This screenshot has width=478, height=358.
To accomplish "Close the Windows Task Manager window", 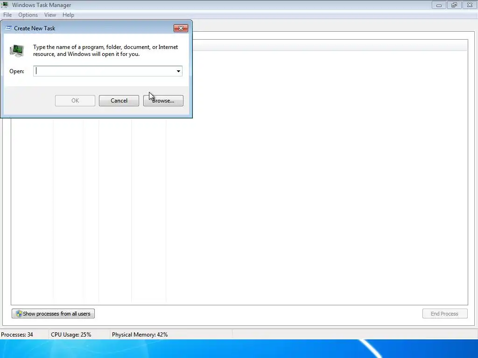I will coord(470,5).
